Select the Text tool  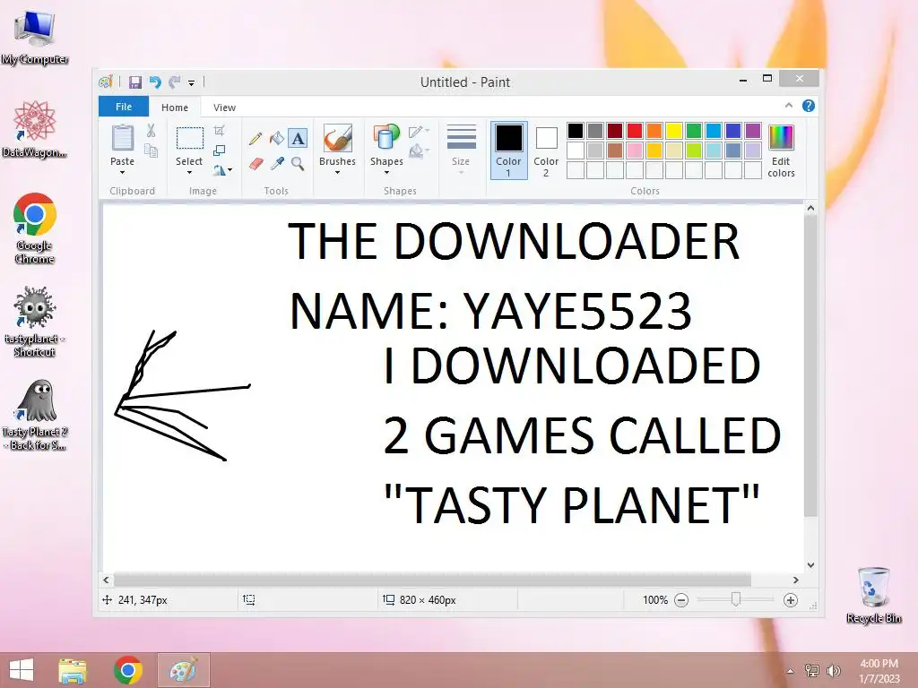[x=298, y=139]
